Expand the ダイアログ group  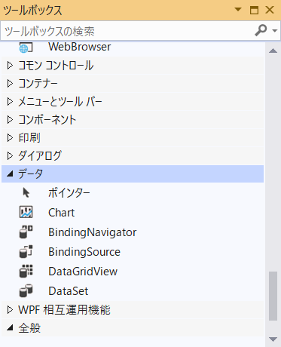(x=10, y=156)
